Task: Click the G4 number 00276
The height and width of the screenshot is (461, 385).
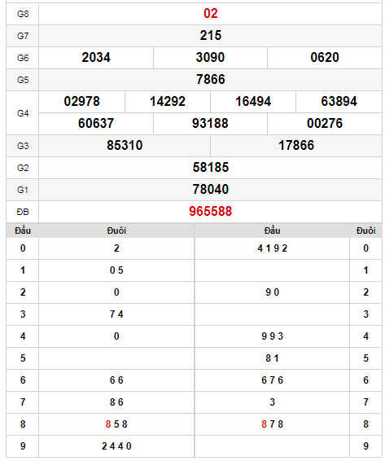Action: 325,124
